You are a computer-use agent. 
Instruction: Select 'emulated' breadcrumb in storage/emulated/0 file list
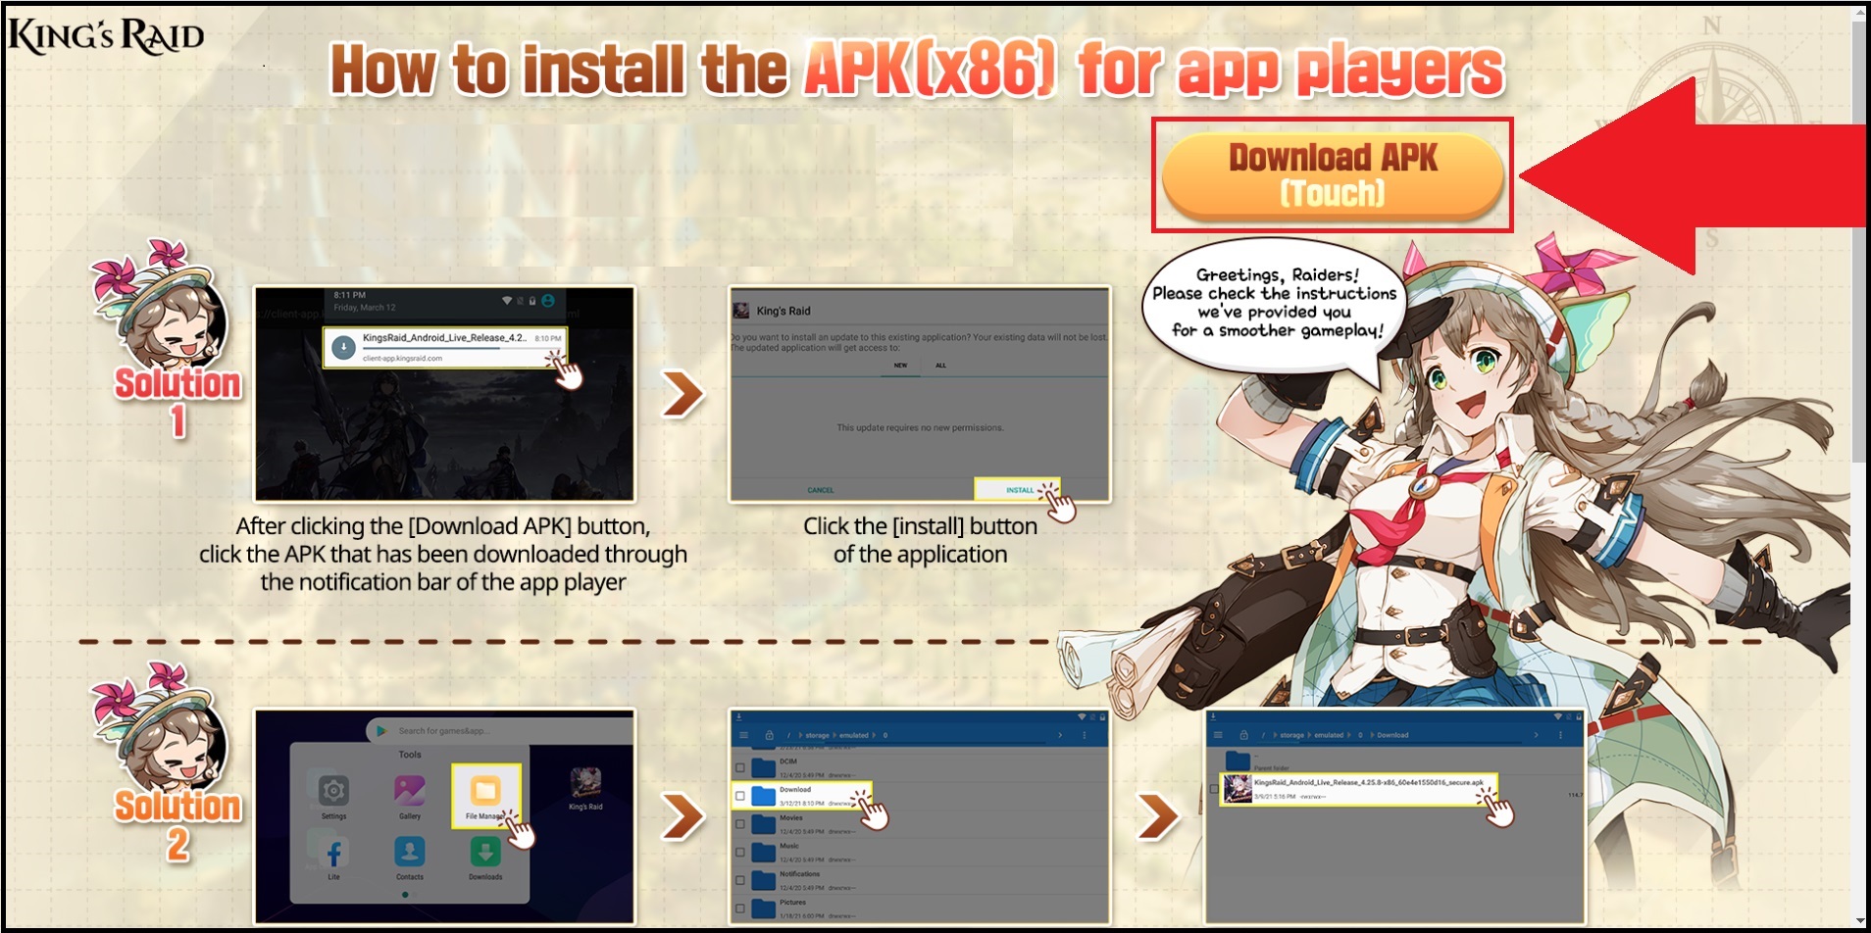[853, 735]
